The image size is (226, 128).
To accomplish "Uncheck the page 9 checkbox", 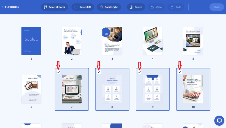I will [139, 72].
